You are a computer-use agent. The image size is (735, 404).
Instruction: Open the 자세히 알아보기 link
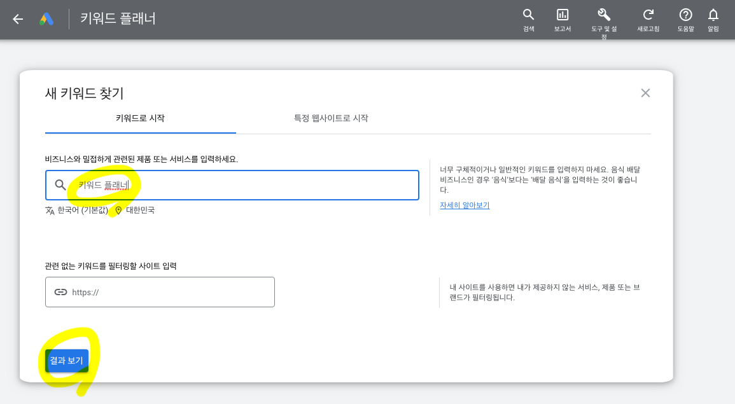click(465, 205)
